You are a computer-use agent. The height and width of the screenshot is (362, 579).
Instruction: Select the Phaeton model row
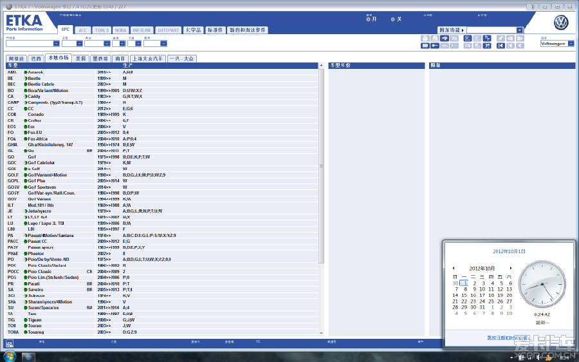point(162,253)
